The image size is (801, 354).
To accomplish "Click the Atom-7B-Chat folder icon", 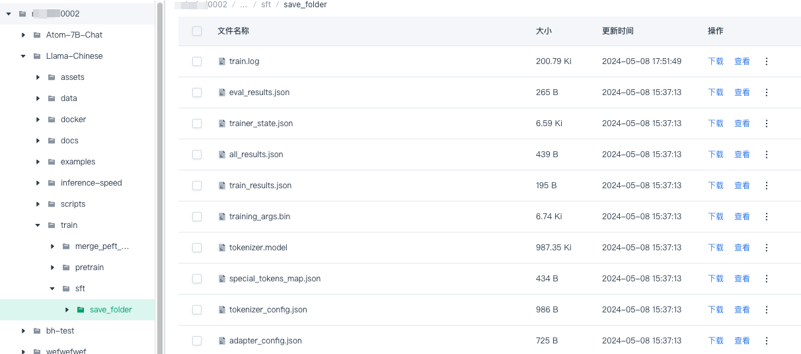I will point(37,35).
